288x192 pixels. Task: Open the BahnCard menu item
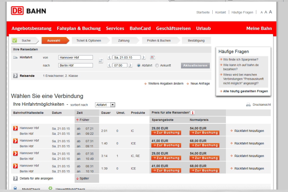(140, 28)
